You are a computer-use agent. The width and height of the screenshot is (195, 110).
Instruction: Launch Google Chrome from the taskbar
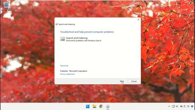point(101,106)
